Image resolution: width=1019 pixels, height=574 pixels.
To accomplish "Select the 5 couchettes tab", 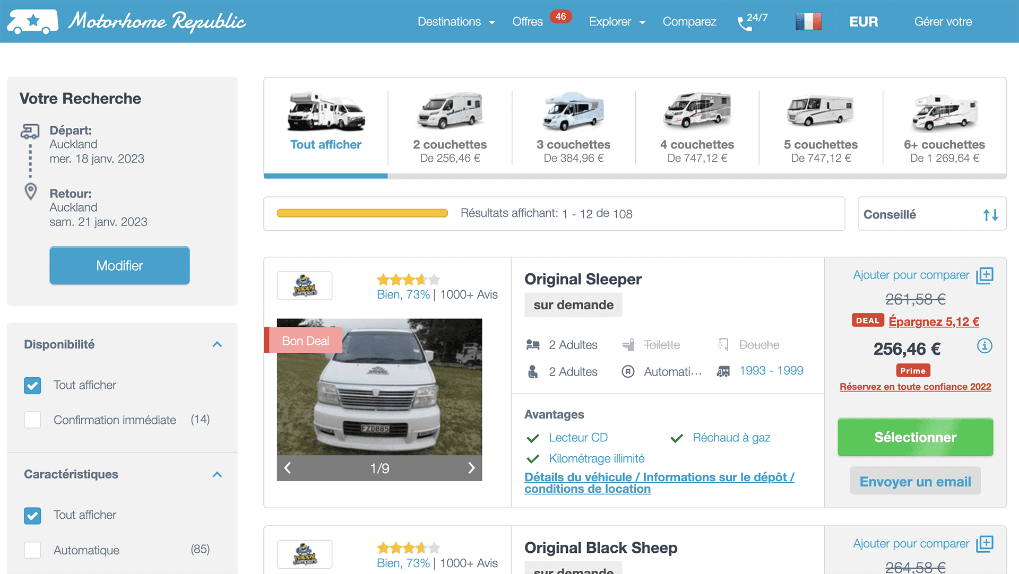I will (821, 127).
